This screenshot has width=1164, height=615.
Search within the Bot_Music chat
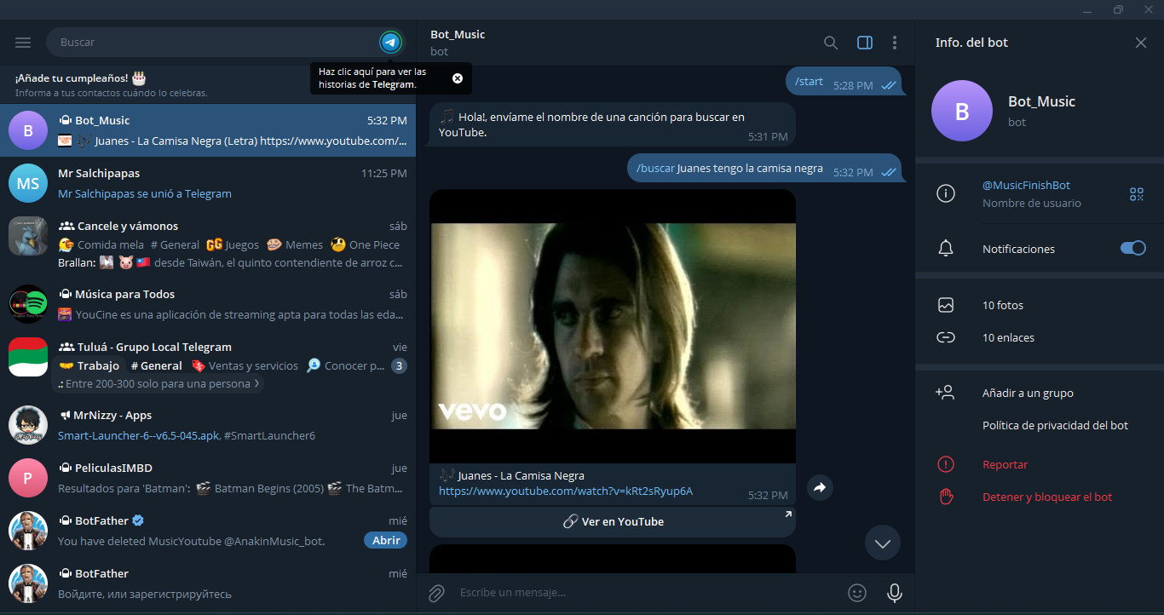point(830,43)
